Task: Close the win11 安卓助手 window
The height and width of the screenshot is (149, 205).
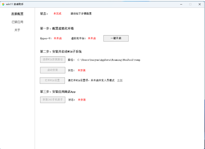Action: (200, 4)
